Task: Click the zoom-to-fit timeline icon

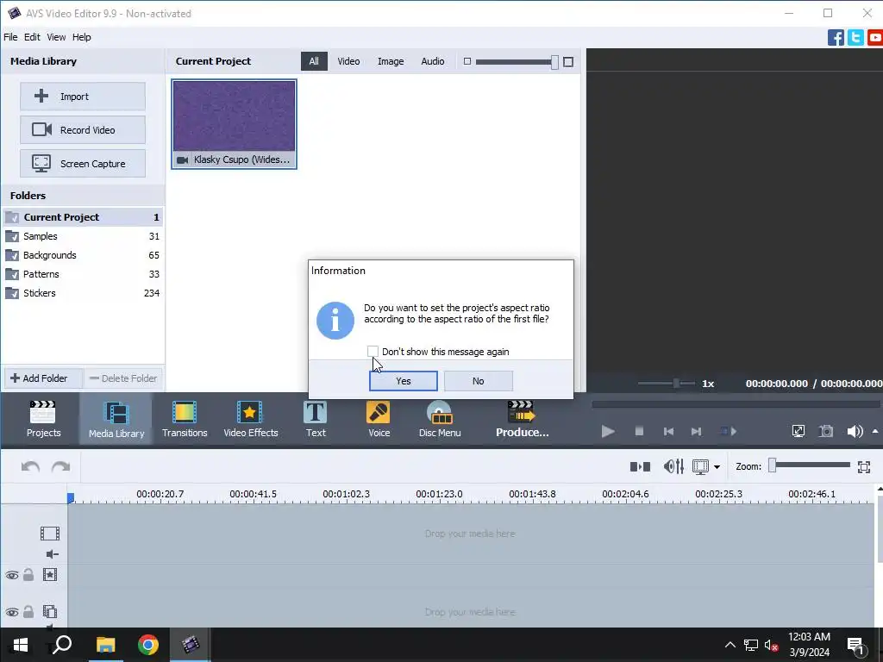Action: coord(864,466)
